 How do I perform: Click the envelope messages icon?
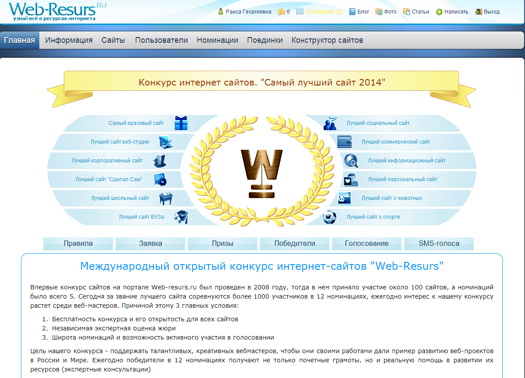(300, 12)
